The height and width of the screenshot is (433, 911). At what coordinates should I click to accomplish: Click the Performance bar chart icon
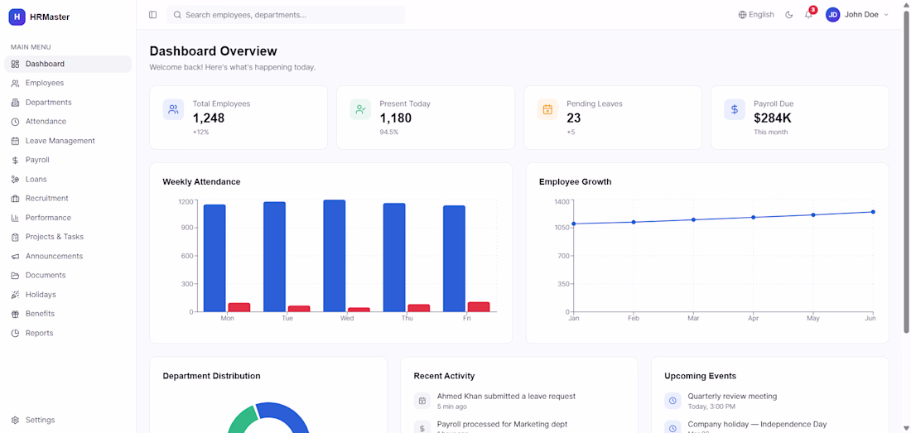pyautogui.click(x=15, y=218)
